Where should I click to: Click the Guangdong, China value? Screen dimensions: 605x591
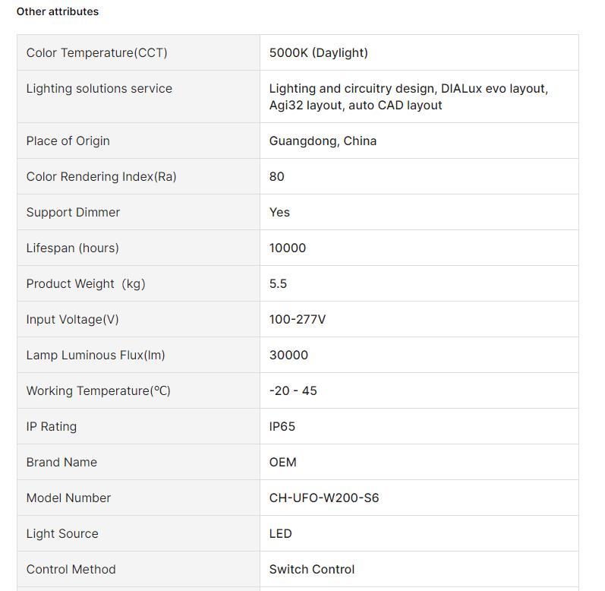click(323, 141)
